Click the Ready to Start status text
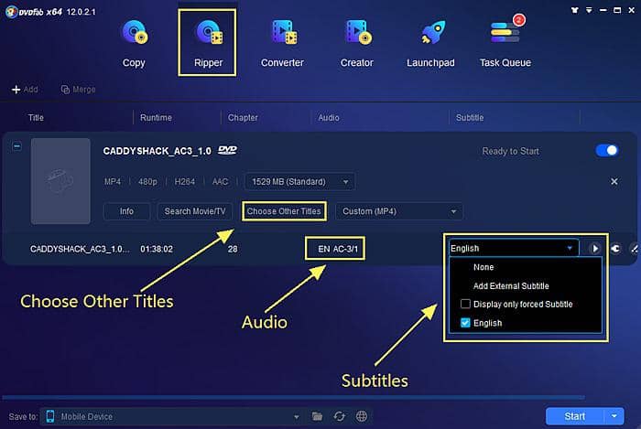The height and width of the screenshot is (429, 641). [x=510, y=151]
